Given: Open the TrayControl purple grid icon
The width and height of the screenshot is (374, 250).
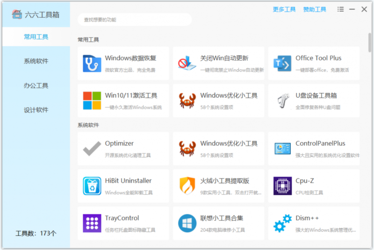Looking at the screenshot, I should click(92, 223).
